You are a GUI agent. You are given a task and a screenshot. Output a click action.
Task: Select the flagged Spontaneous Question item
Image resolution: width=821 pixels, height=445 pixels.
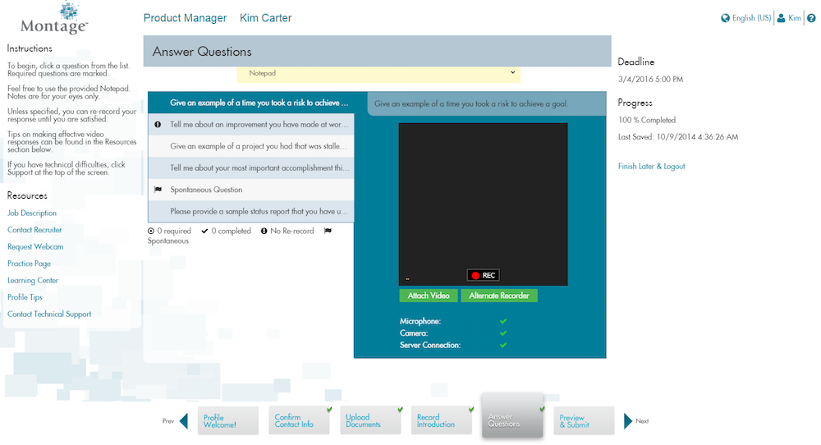tap(250, 189)
